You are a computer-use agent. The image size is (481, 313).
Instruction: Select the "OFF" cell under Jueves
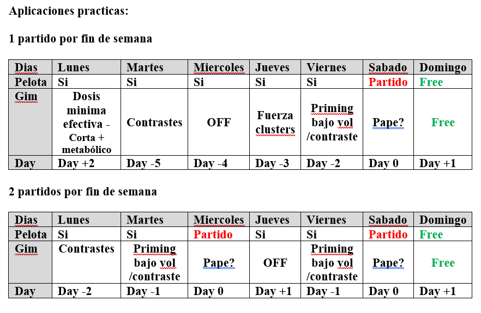[275, 263]
